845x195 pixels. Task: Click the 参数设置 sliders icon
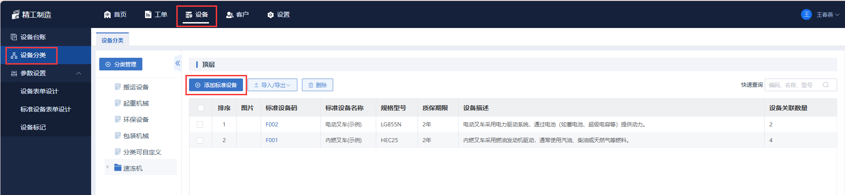click(14, 73)
